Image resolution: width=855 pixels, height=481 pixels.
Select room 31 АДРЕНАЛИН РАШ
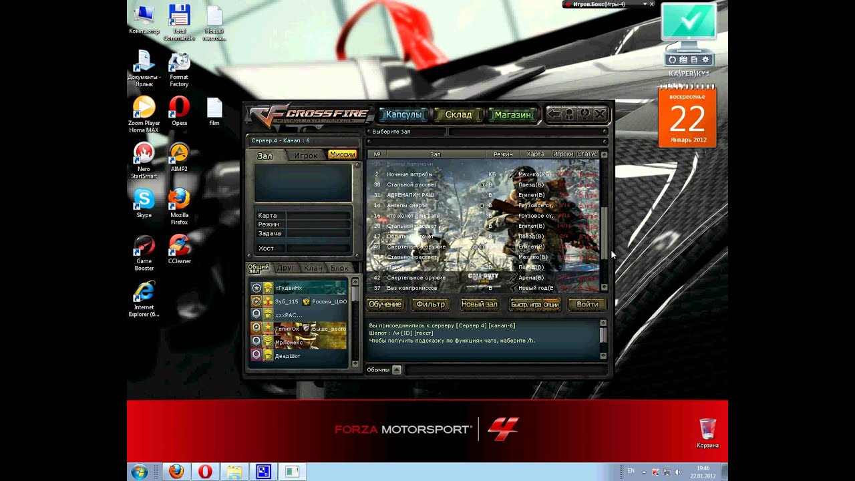[x=484, y=195]
